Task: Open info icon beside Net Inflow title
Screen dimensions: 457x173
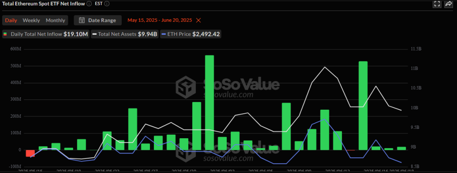Action: 89,4
